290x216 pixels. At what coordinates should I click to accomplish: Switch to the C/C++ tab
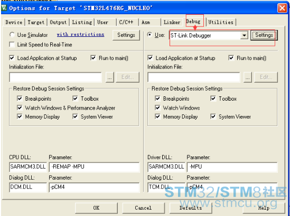pos(127,22)
